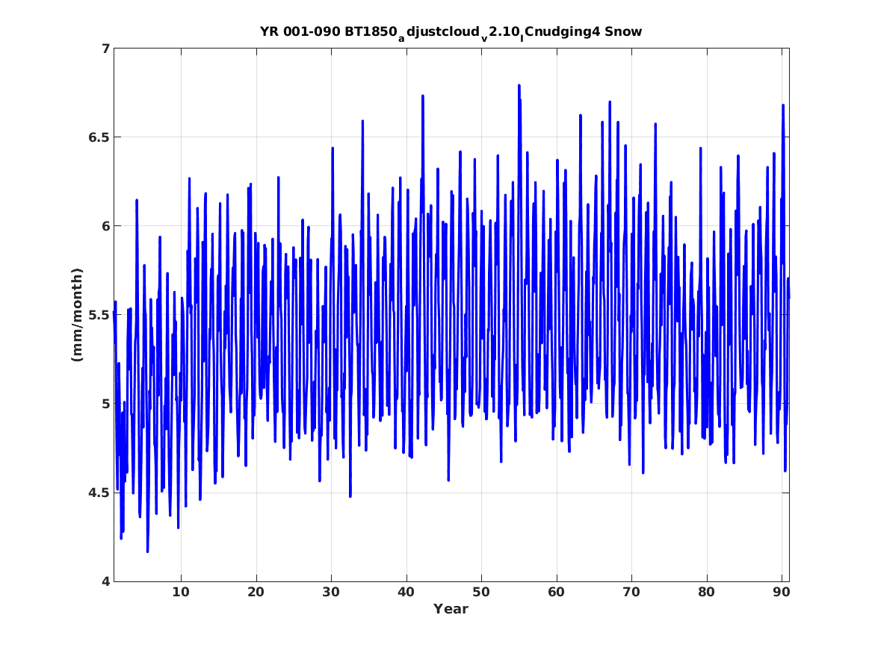
Task: Click the y-axis tick label '5'
Action: coord(105,404)
